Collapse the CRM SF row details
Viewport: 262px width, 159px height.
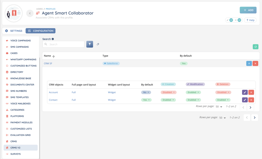click(x=249, y=63)
